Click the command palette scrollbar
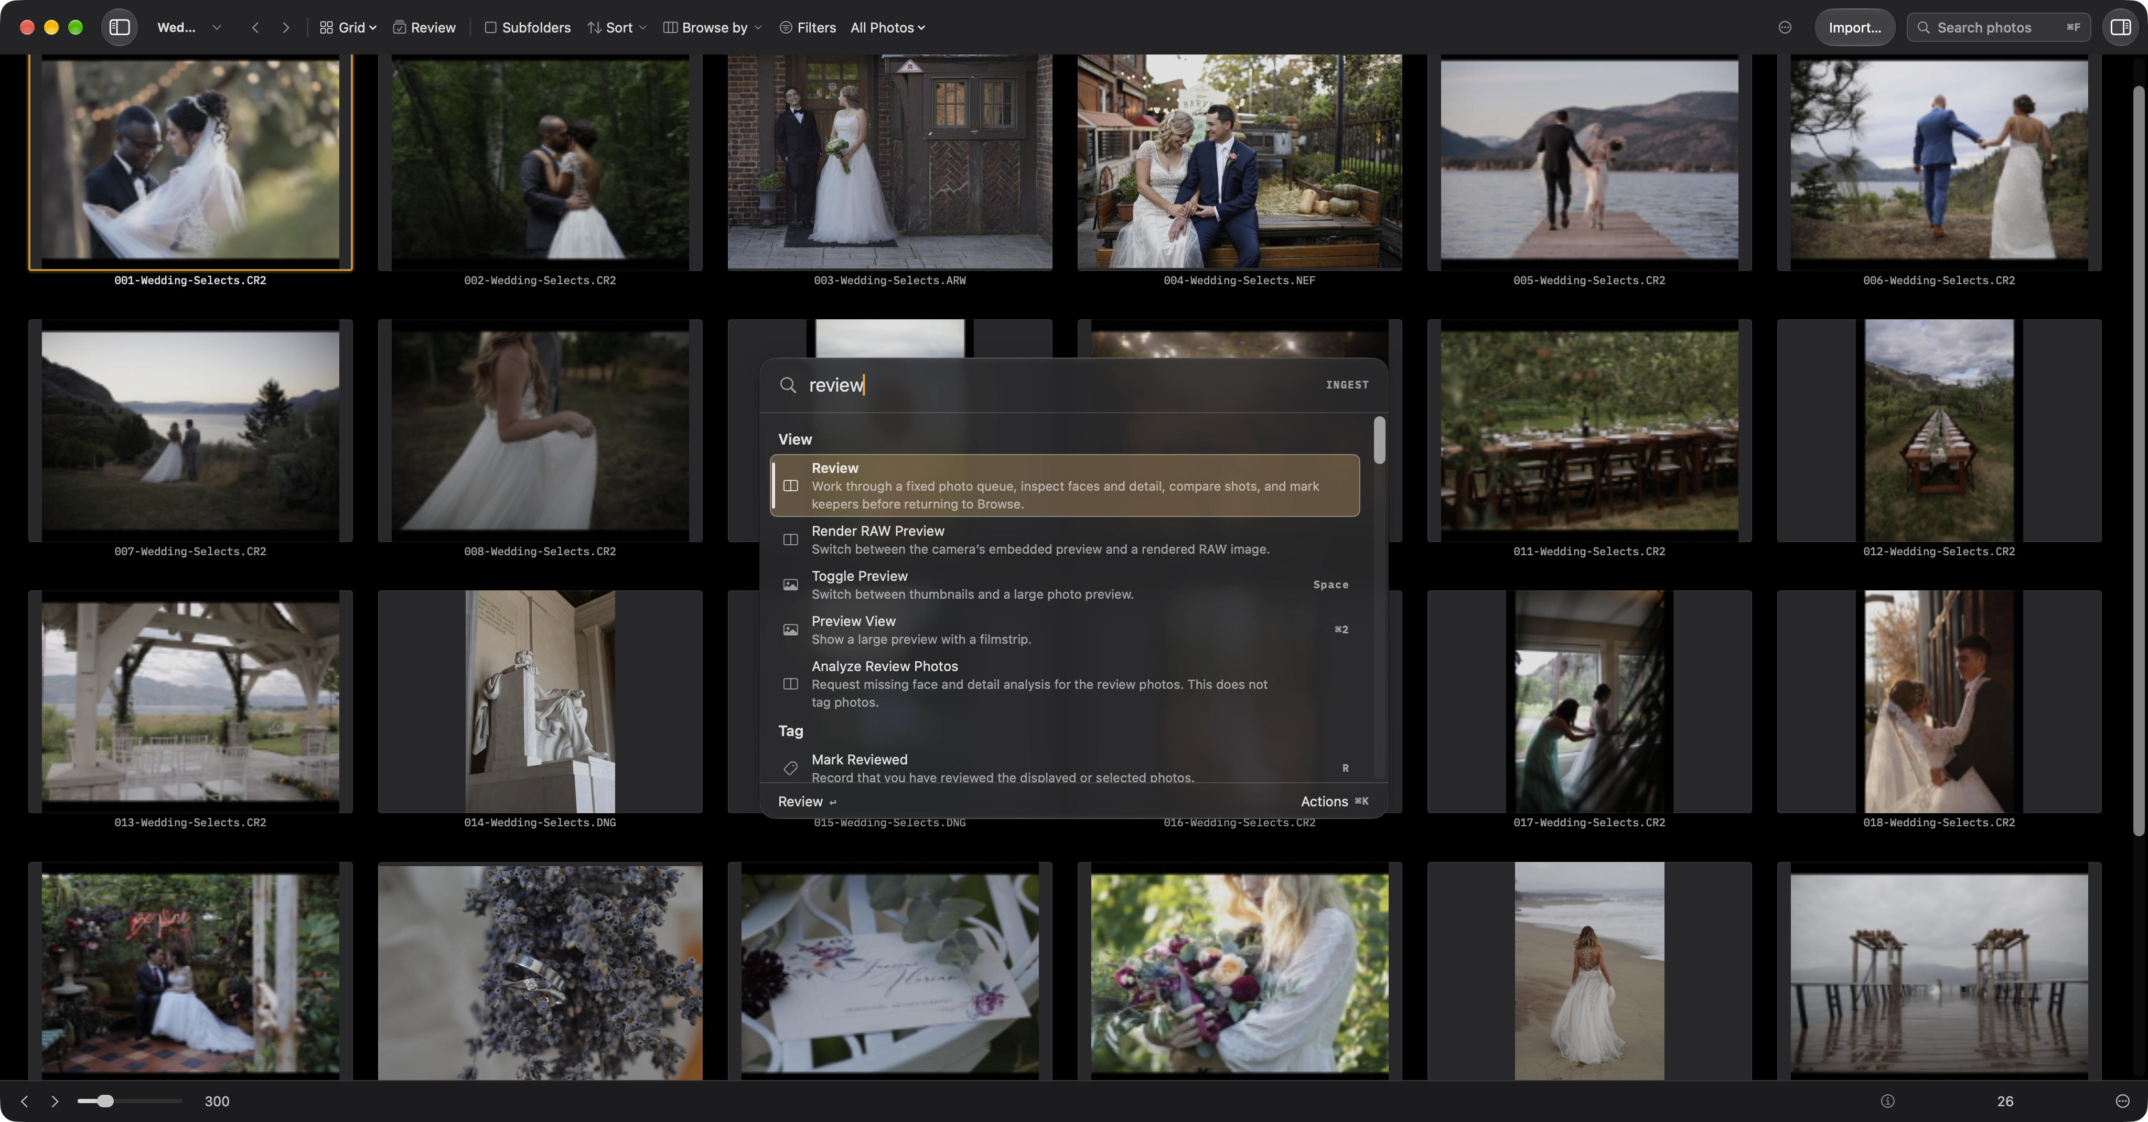The width and height of the screenshot is (2148, 1122). point(1379,440)
